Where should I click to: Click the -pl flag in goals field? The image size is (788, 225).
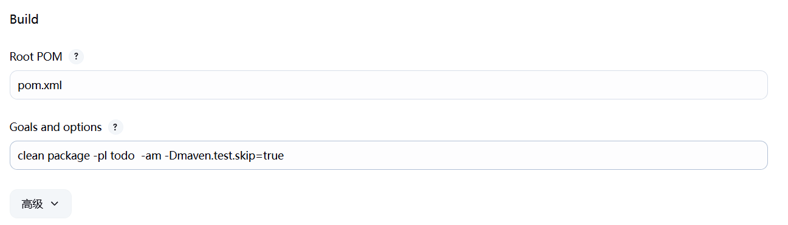(100, 156)
